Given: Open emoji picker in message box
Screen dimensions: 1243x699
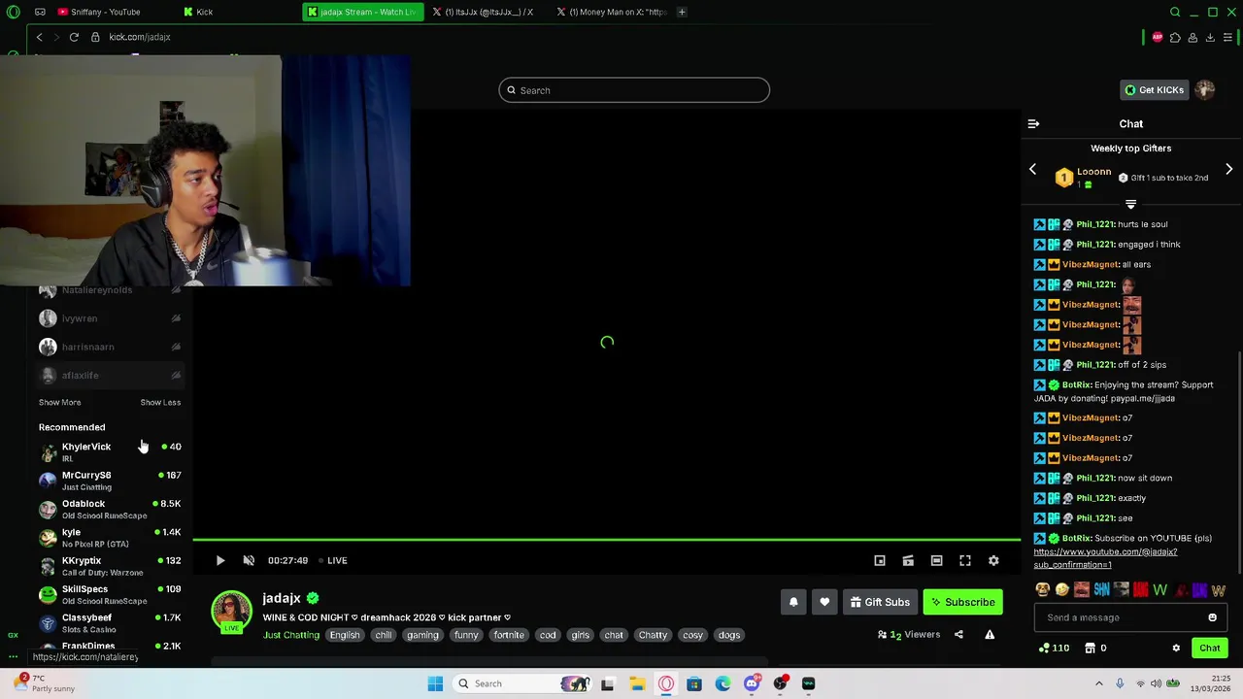Looking at the screenshot, I should [x=1212, y=617].
